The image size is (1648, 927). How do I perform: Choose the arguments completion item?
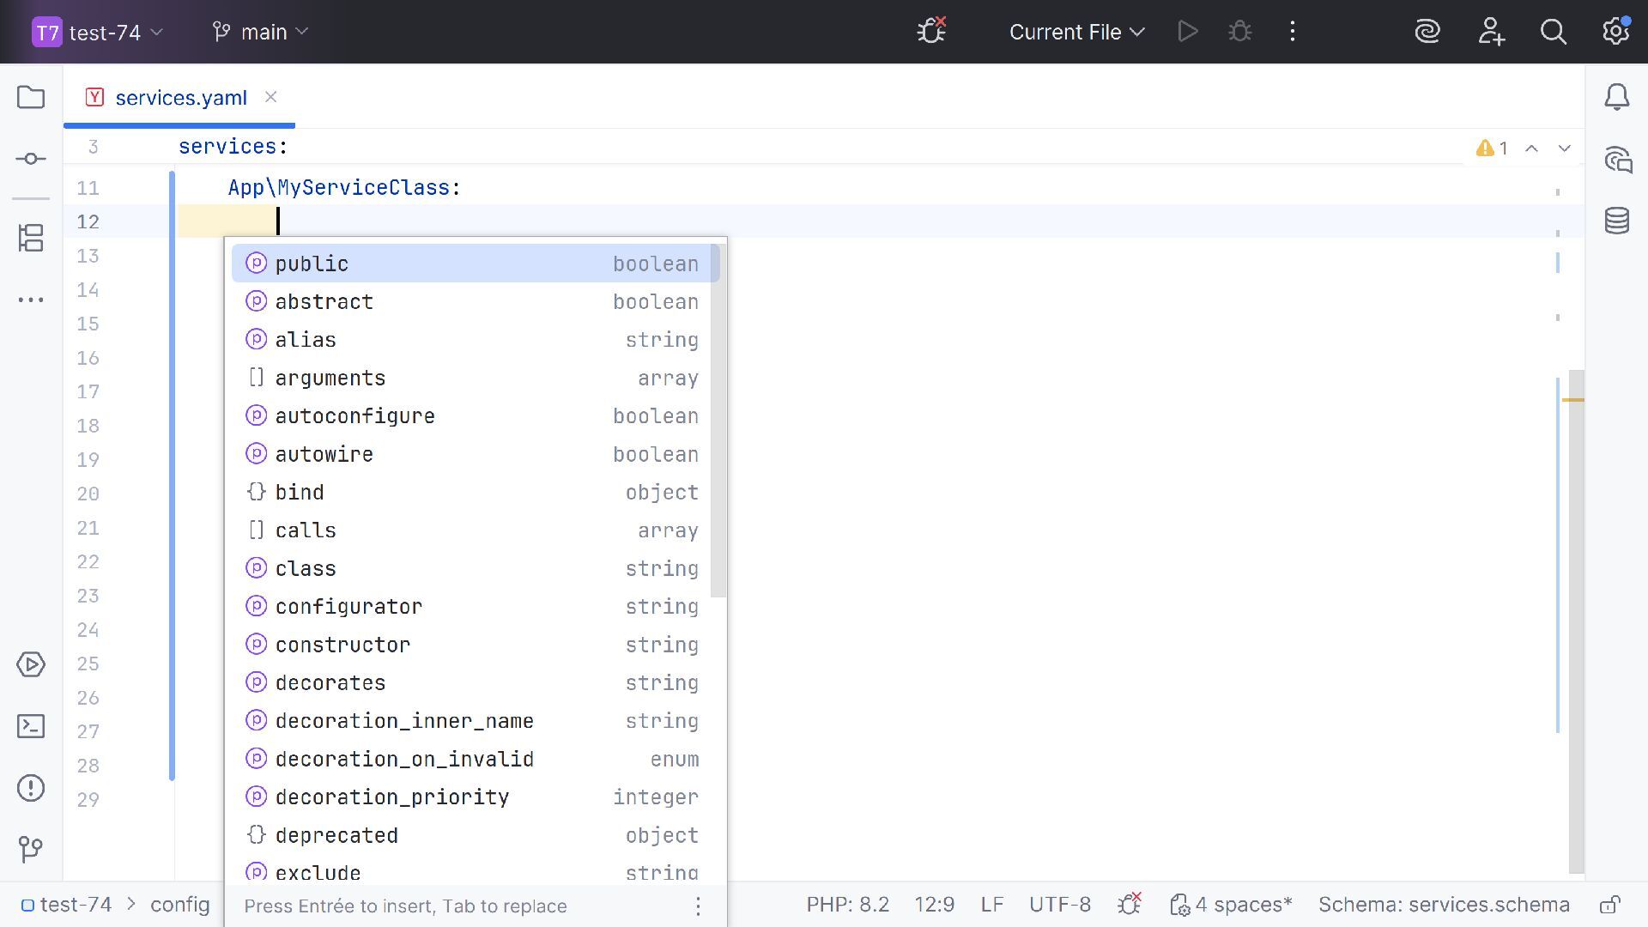(x=330, y=378)
